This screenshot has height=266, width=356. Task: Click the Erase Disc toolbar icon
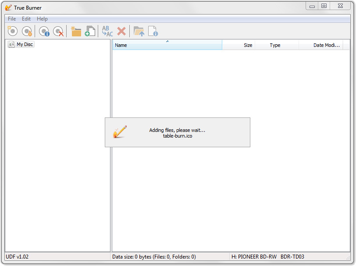(58, 31)
